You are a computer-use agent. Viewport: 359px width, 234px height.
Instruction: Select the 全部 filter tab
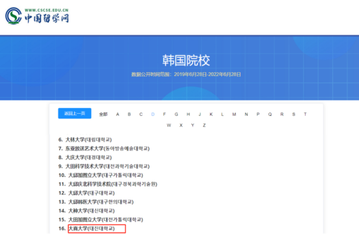[x=103, y=114]
